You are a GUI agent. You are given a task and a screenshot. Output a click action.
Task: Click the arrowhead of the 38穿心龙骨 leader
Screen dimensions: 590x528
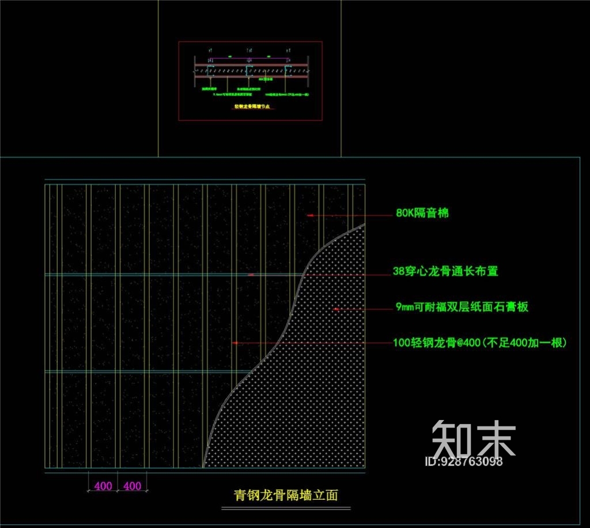pyautogui.click(x=251, y=275)
